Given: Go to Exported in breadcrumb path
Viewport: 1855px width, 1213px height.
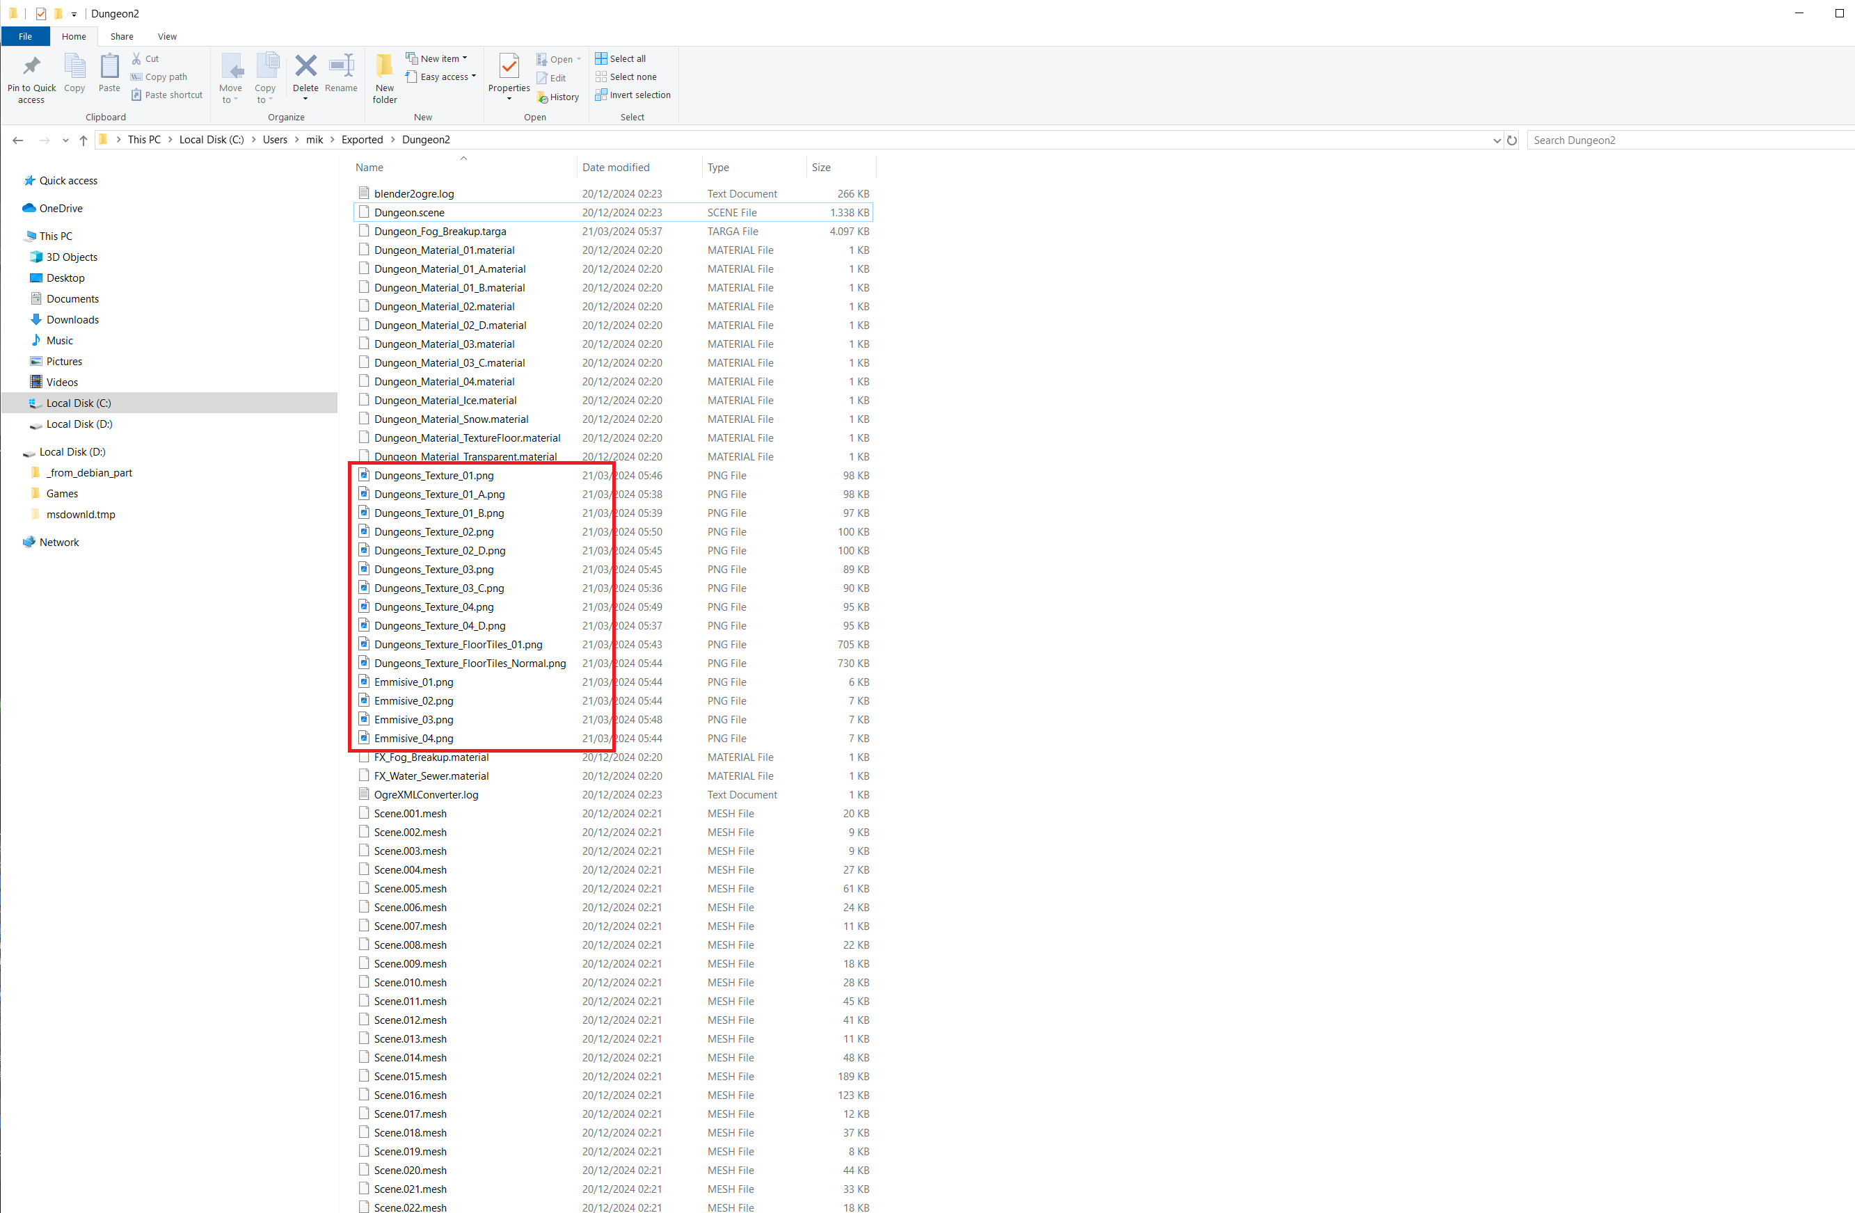Looking at the screenshot, I should 363,139.
